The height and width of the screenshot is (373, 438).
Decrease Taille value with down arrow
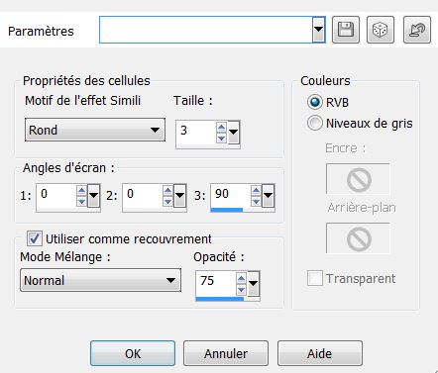[x=221, y=138]
